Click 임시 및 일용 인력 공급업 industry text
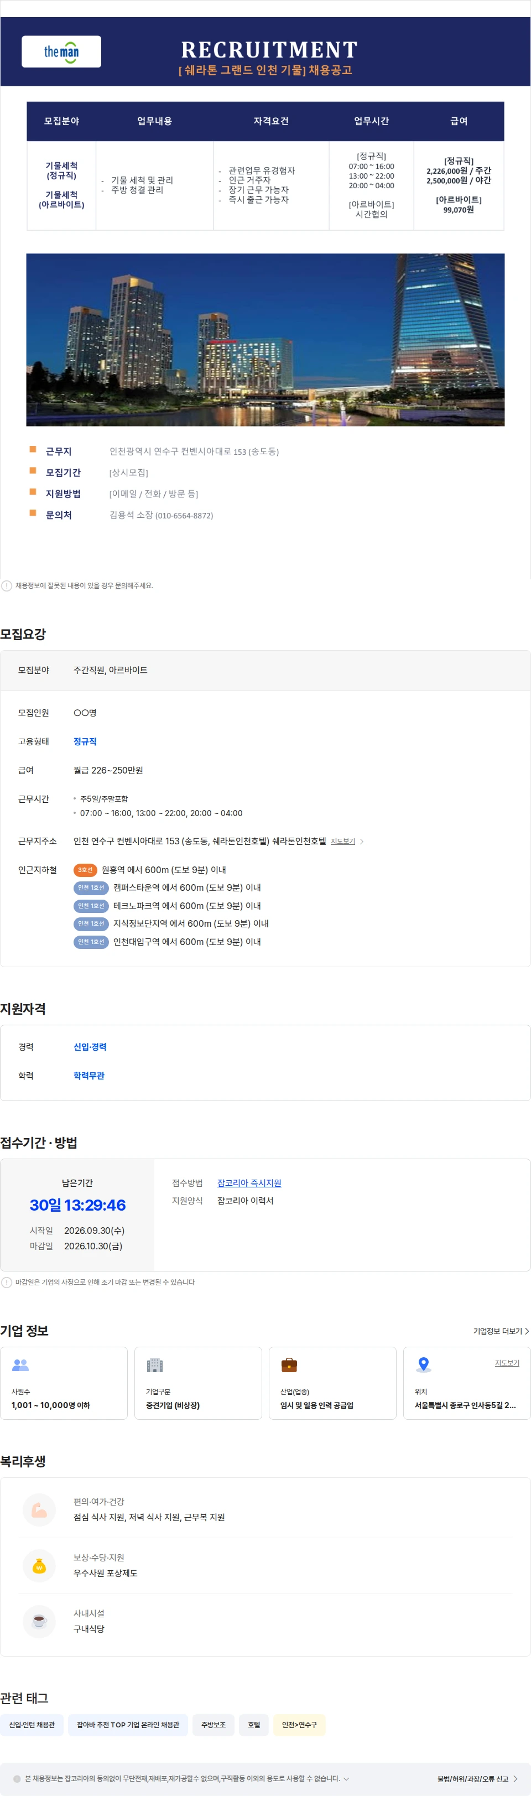 [317, 1405]
